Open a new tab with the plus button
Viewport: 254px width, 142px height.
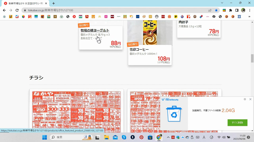[x=53, y=3]
